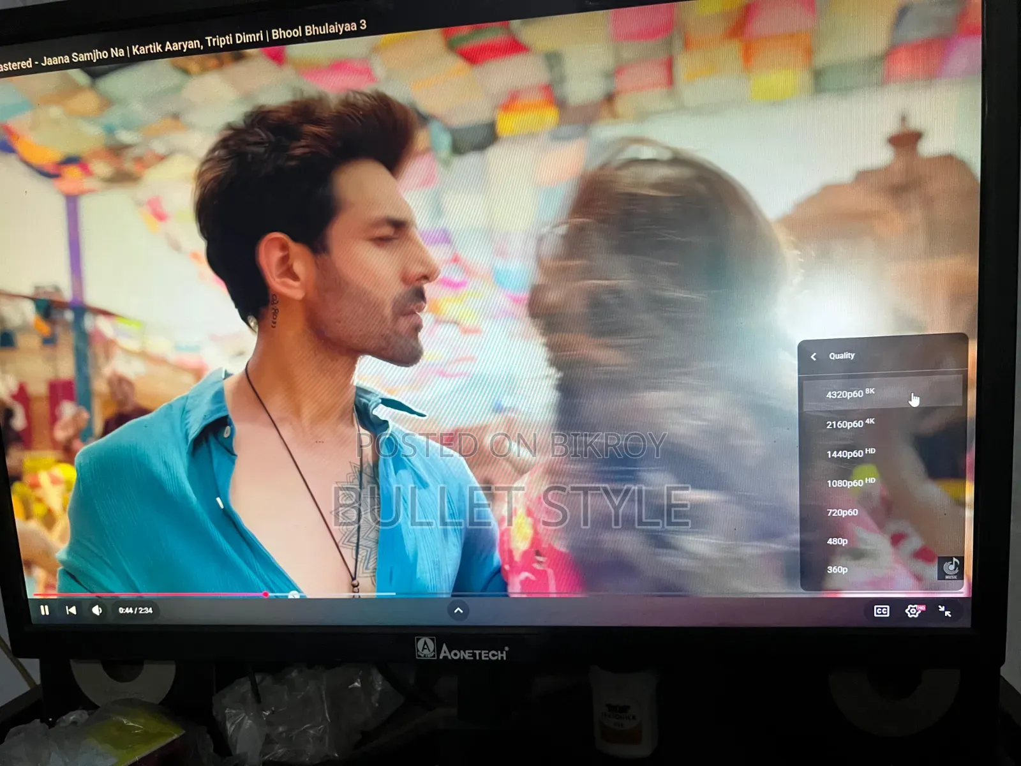Viewport: 1021px width, 766px height.
Task: Select 2160p60 4K quality
Action: (882, 423)
